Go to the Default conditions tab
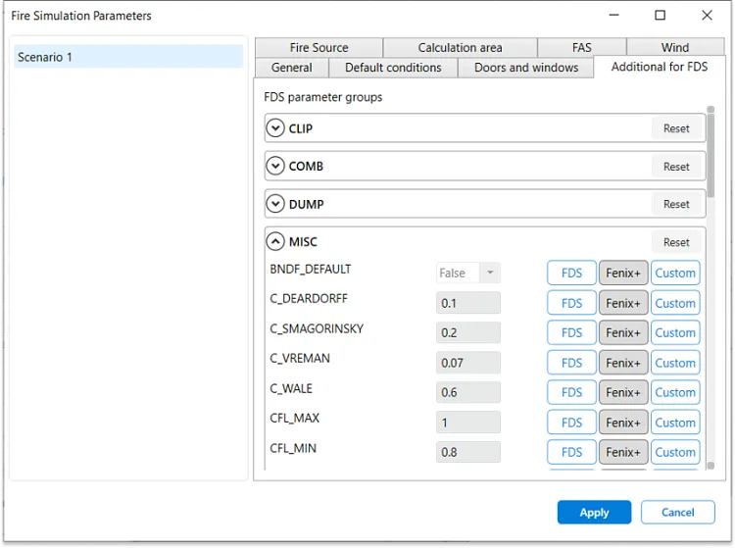Viewport: 735px width, 548px height. 393,68
